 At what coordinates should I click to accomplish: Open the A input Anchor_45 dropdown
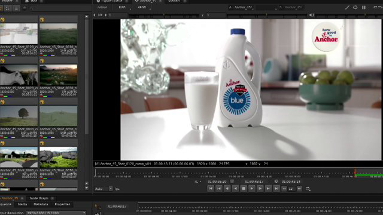point(242,8)
